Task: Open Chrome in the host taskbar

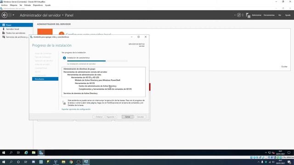Action: (x=71, y=162)
